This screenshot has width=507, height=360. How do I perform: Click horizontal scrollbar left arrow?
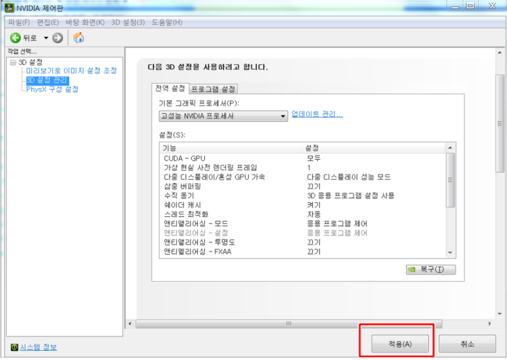(x=130, y=324)
